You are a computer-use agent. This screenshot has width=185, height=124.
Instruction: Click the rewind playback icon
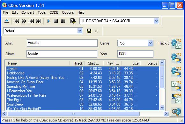click(x=17, y=21)
